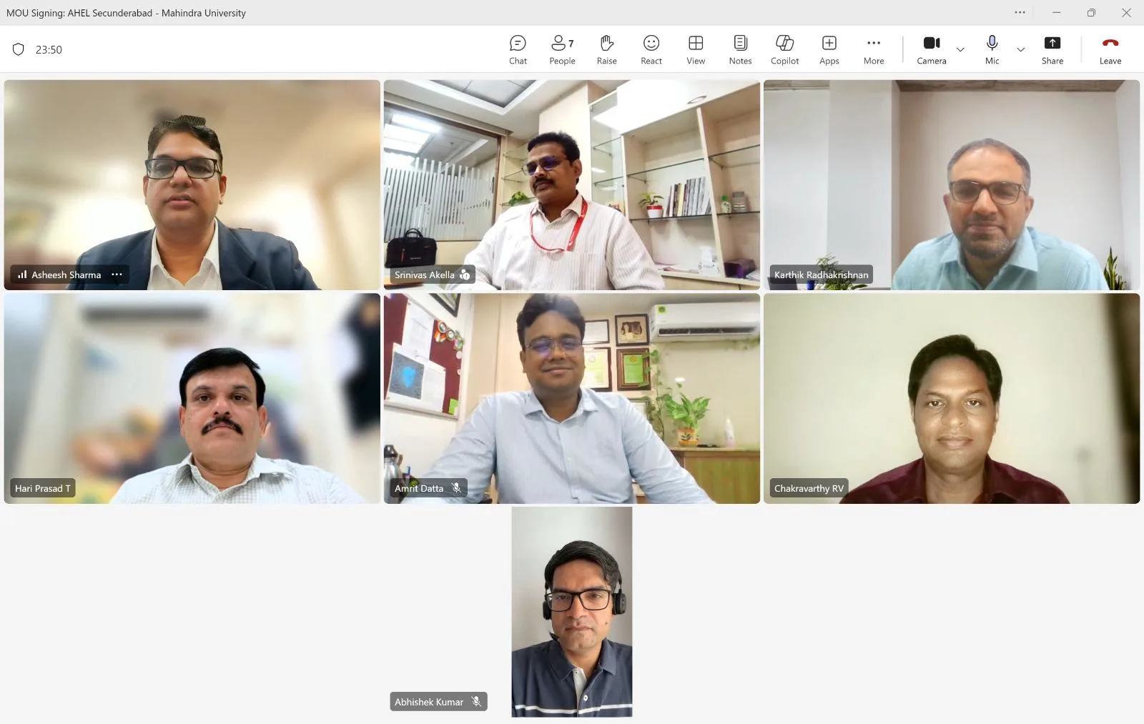The height and width of the screenshot is (724, 1144).
Task: Show the People participants list
Action: tap(562, 50)
